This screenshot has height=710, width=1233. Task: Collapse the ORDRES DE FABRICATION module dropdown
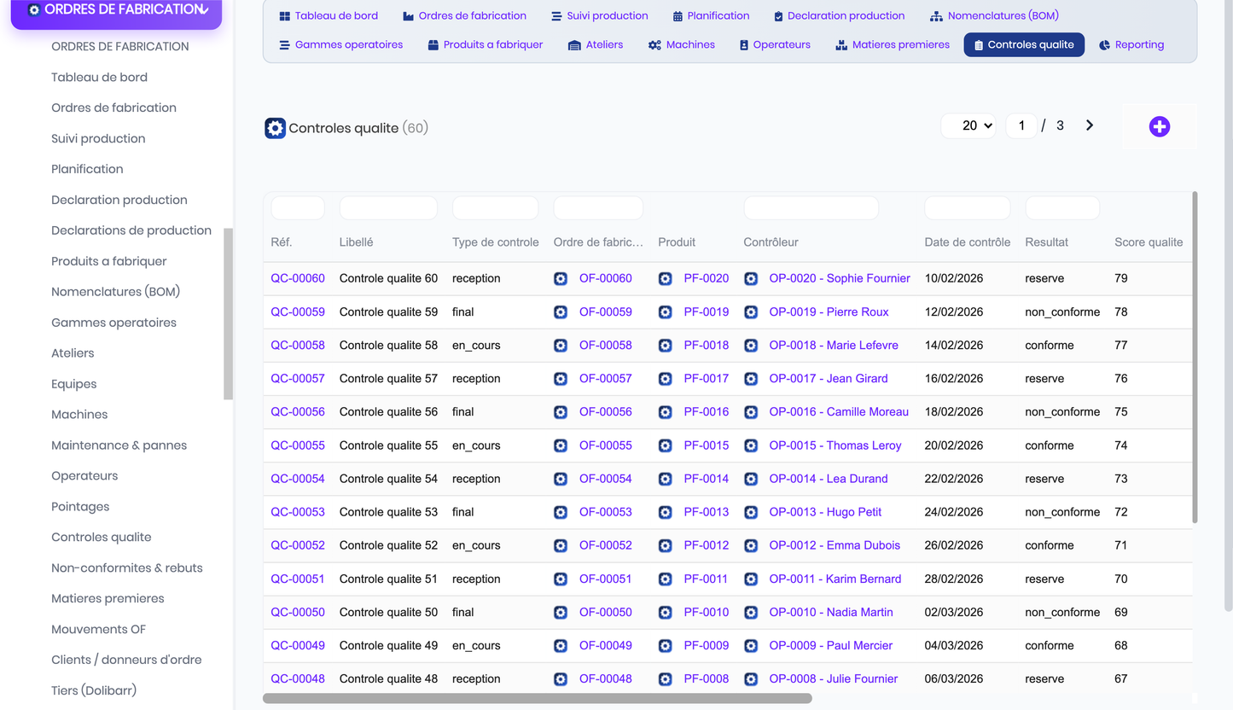tap(203, 10)
